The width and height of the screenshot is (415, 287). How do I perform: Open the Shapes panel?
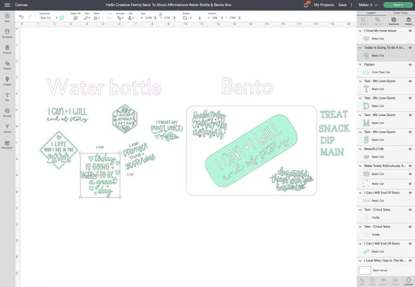point(7,65)
